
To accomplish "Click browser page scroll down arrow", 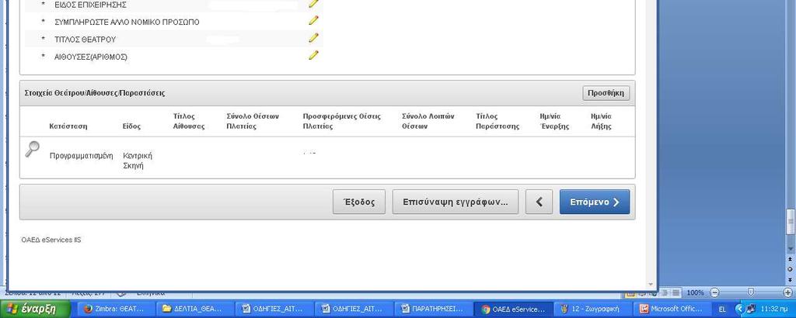I will pos(651,285).
